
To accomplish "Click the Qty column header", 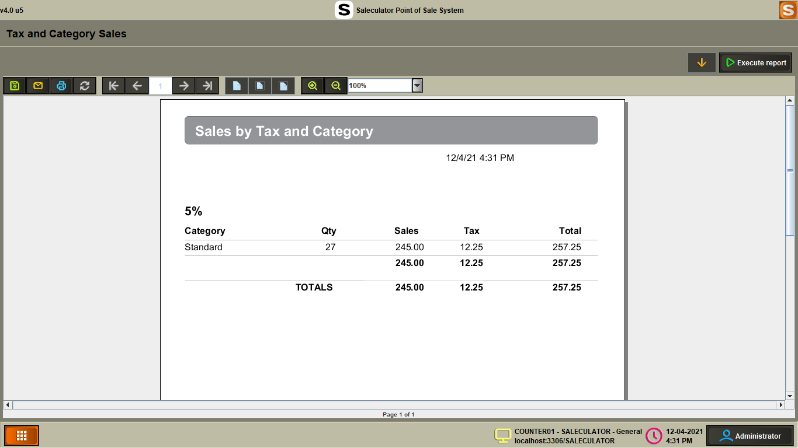I will point(329,231).
